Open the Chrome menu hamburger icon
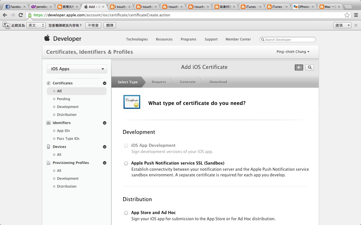Viewport: 361px width, 225px height. (x=356, y=15)
